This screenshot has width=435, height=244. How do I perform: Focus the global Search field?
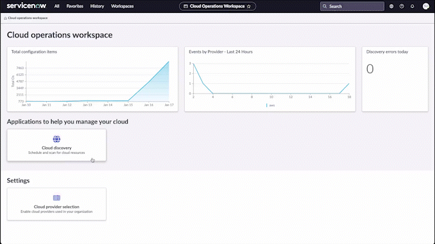pyautogui.click(x=352, y=6)
